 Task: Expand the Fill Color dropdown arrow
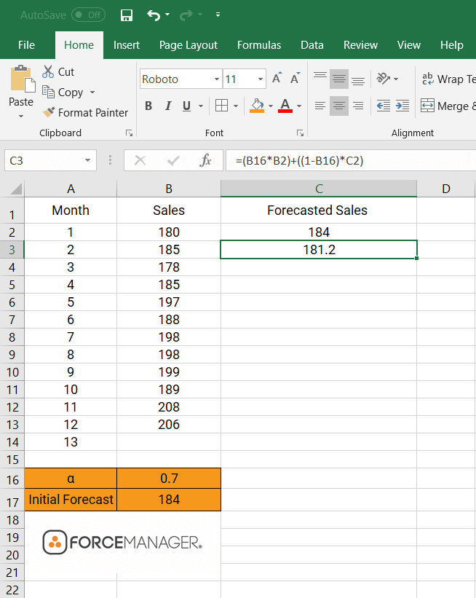click(271, 106)
